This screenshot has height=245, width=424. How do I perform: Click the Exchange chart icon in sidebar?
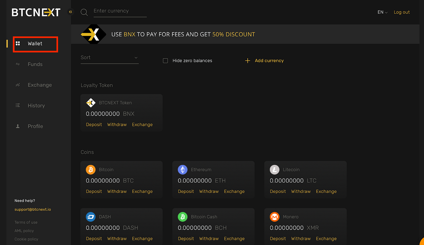click(18, 85)
